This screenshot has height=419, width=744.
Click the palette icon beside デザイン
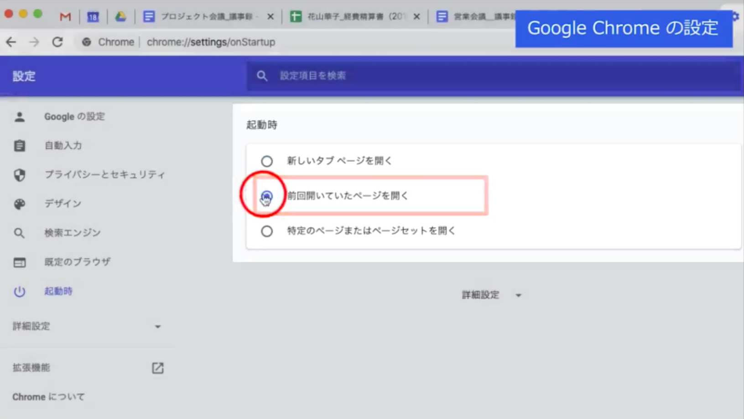click(20, 204)
